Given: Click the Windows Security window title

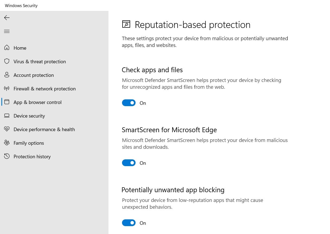Looking at the screenshot, I should coord(21,5).
